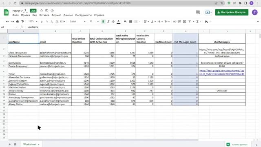The image size is (261, 147).
Task: Click the Name box showing A1
Action: point(9,27)
